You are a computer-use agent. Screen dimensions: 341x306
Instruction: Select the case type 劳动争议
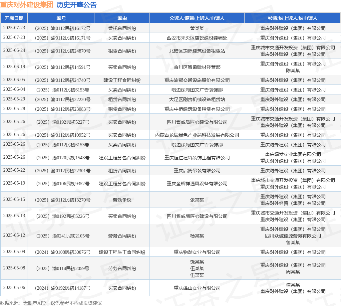122,200
